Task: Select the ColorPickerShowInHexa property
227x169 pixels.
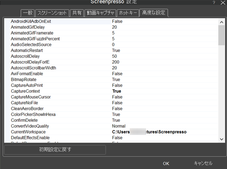Action: (x=33, y=115)
